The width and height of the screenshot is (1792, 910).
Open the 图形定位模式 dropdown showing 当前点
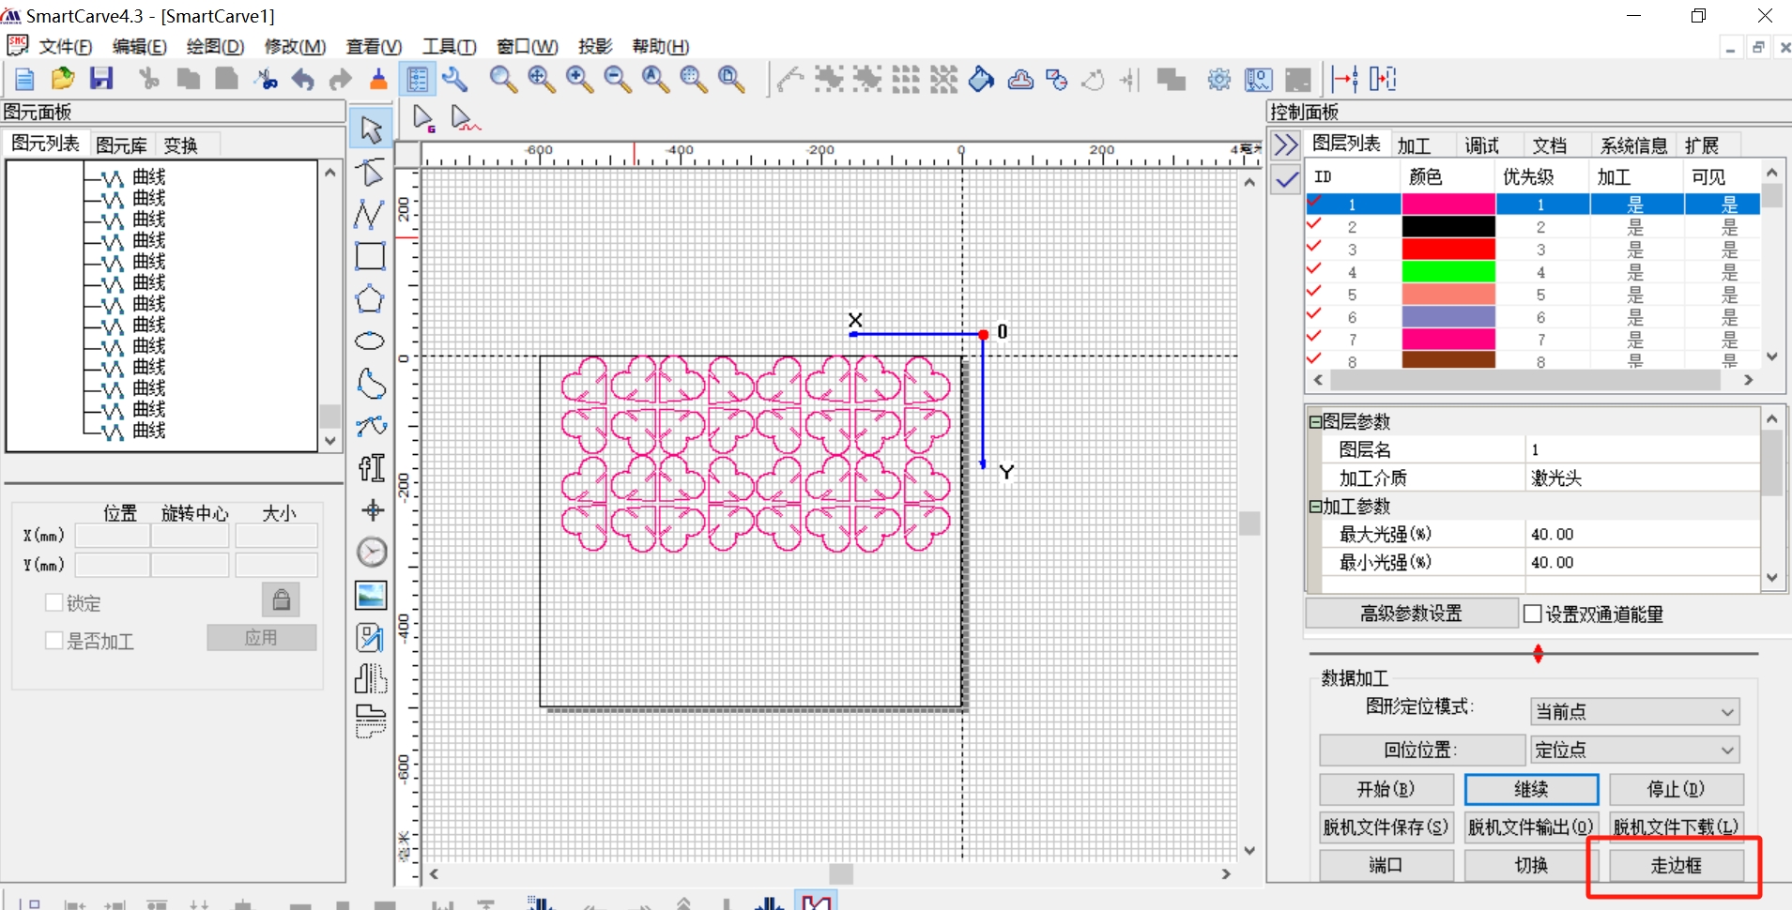point(1634,712)
